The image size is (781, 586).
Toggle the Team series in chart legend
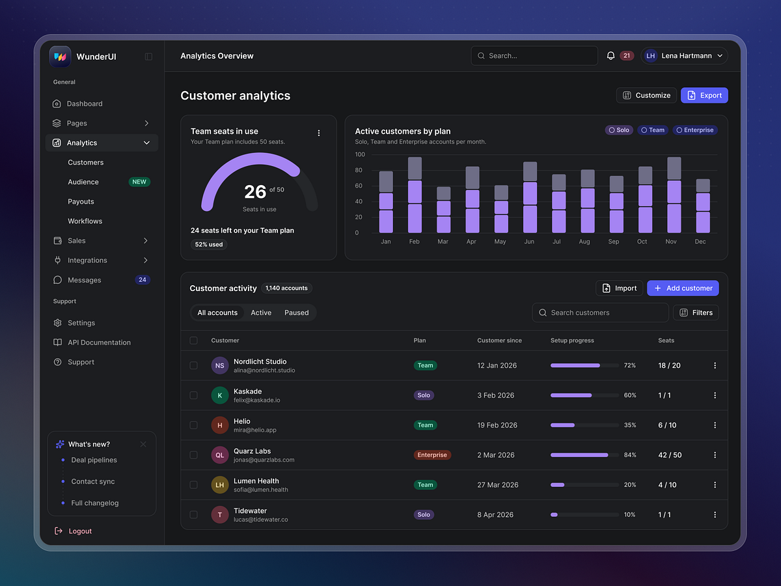(653, 130)
